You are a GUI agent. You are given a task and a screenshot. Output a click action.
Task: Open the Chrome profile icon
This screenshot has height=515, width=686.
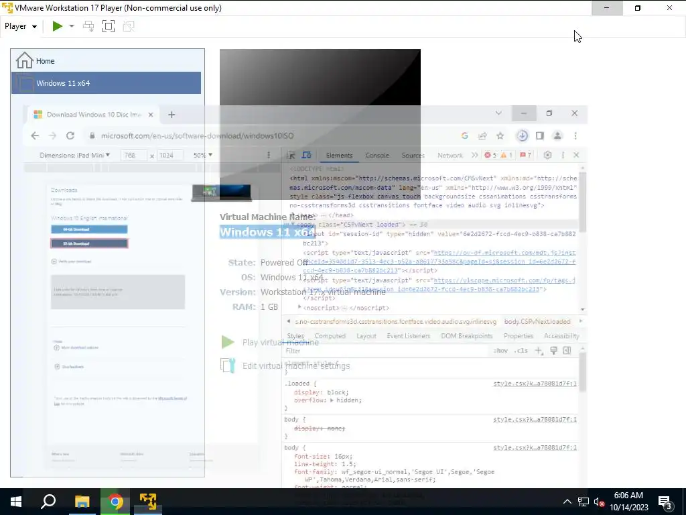[x=557, y=135]
